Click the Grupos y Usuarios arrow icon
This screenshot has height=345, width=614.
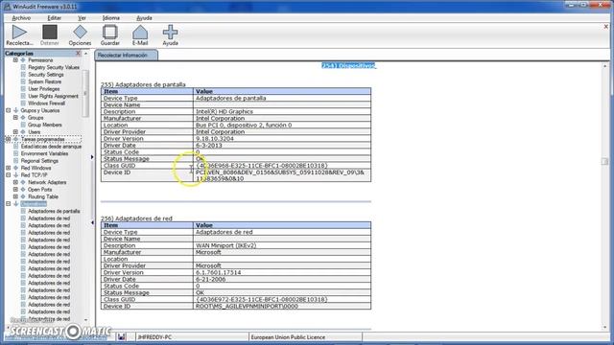tap(16, 110)
